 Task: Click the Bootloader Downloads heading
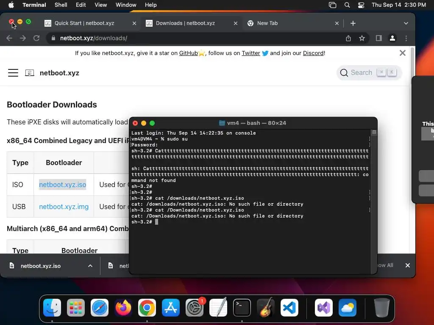[52, 105]
